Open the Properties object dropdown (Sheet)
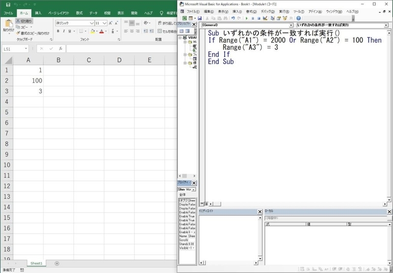393x273 pixels. point(194,190)
